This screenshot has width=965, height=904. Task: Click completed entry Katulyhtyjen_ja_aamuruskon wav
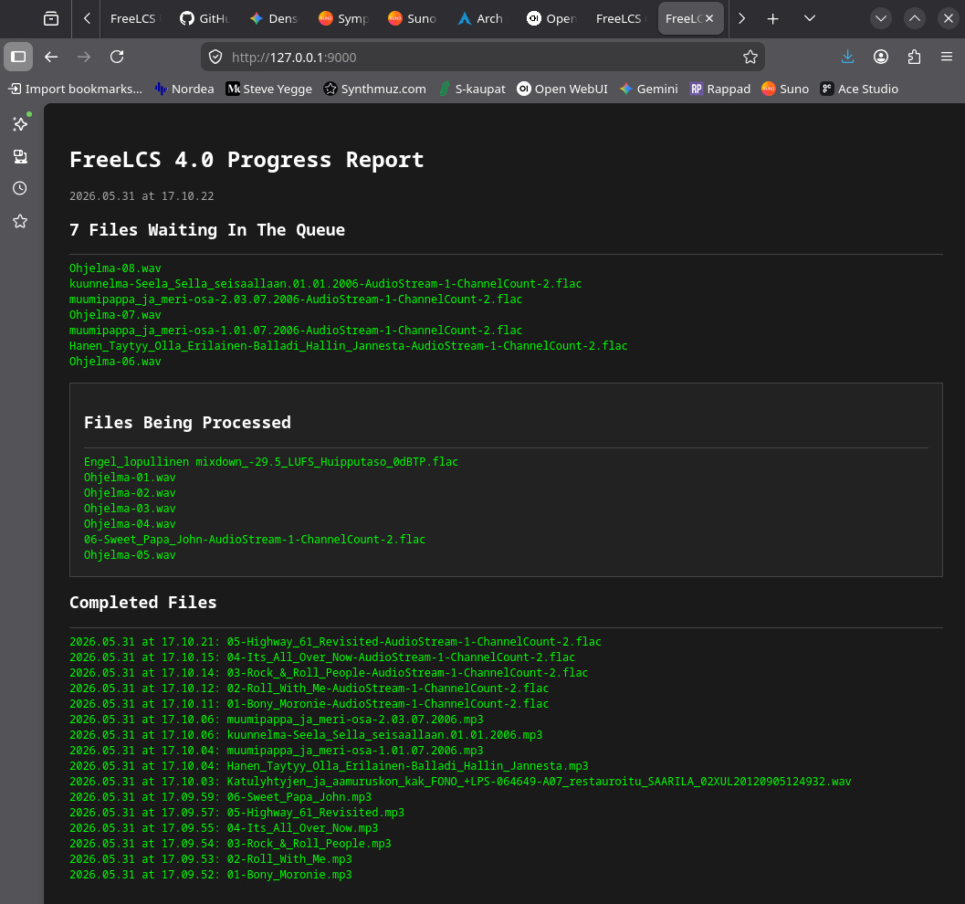(x=460, y=782)
